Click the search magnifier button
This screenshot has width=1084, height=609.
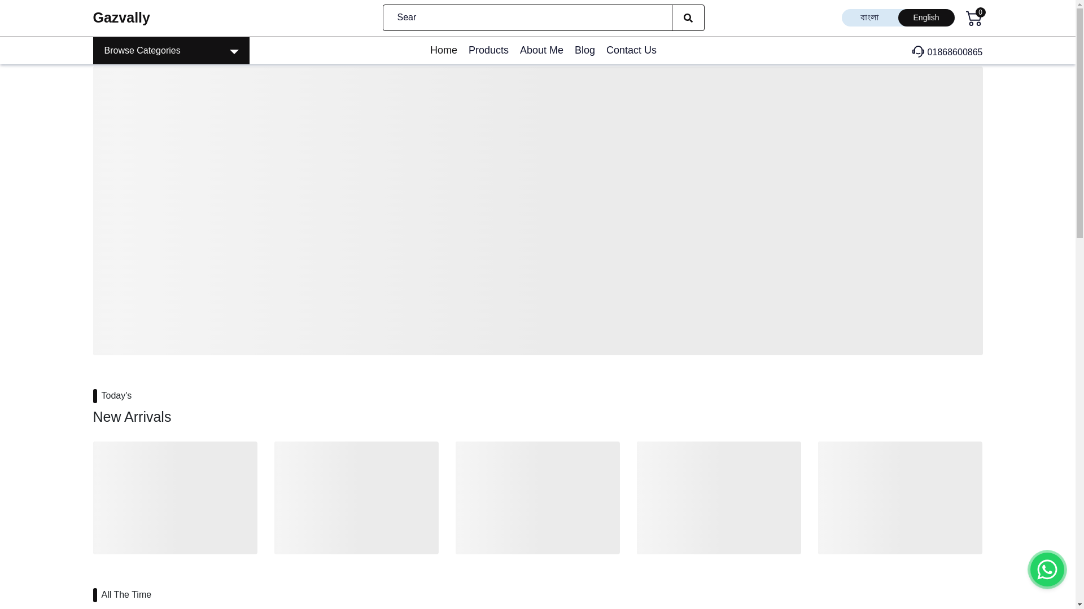[x=688, y=18]
